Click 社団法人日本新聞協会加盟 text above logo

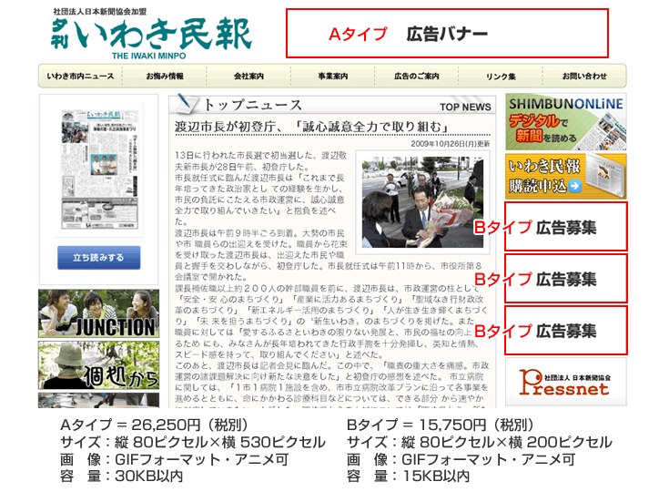point(99,12)
